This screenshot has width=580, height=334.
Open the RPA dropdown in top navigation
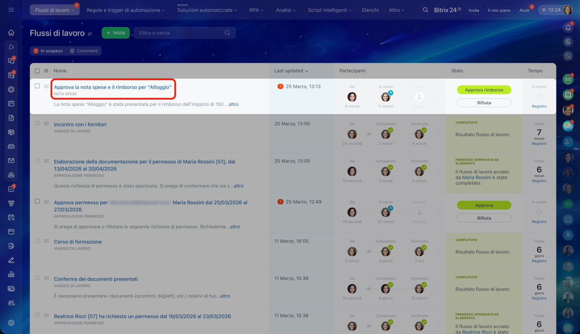point(256,10)
